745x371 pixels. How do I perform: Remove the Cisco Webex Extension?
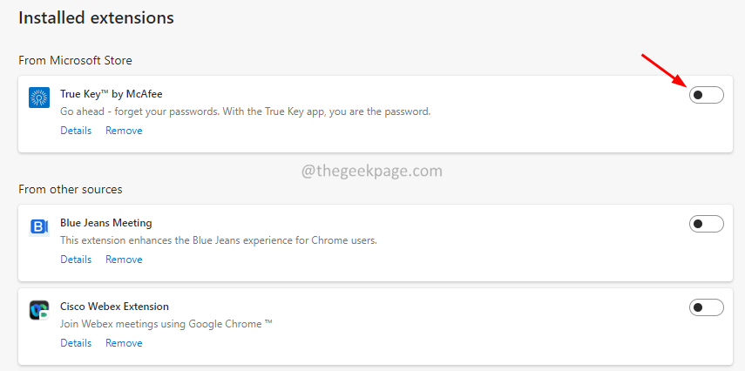coord(124,343)
